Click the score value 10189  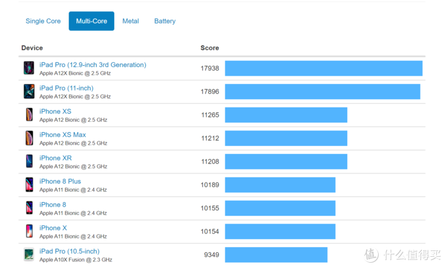[x=210, y=185]
